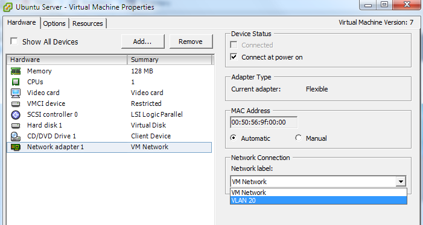Select the CPUs hardware row
This screenshot has height=225, width=423.
[x=109, y=82]
